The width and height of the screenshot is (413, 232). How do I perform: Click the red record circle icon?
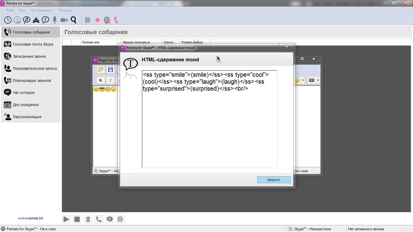point(97,20)
